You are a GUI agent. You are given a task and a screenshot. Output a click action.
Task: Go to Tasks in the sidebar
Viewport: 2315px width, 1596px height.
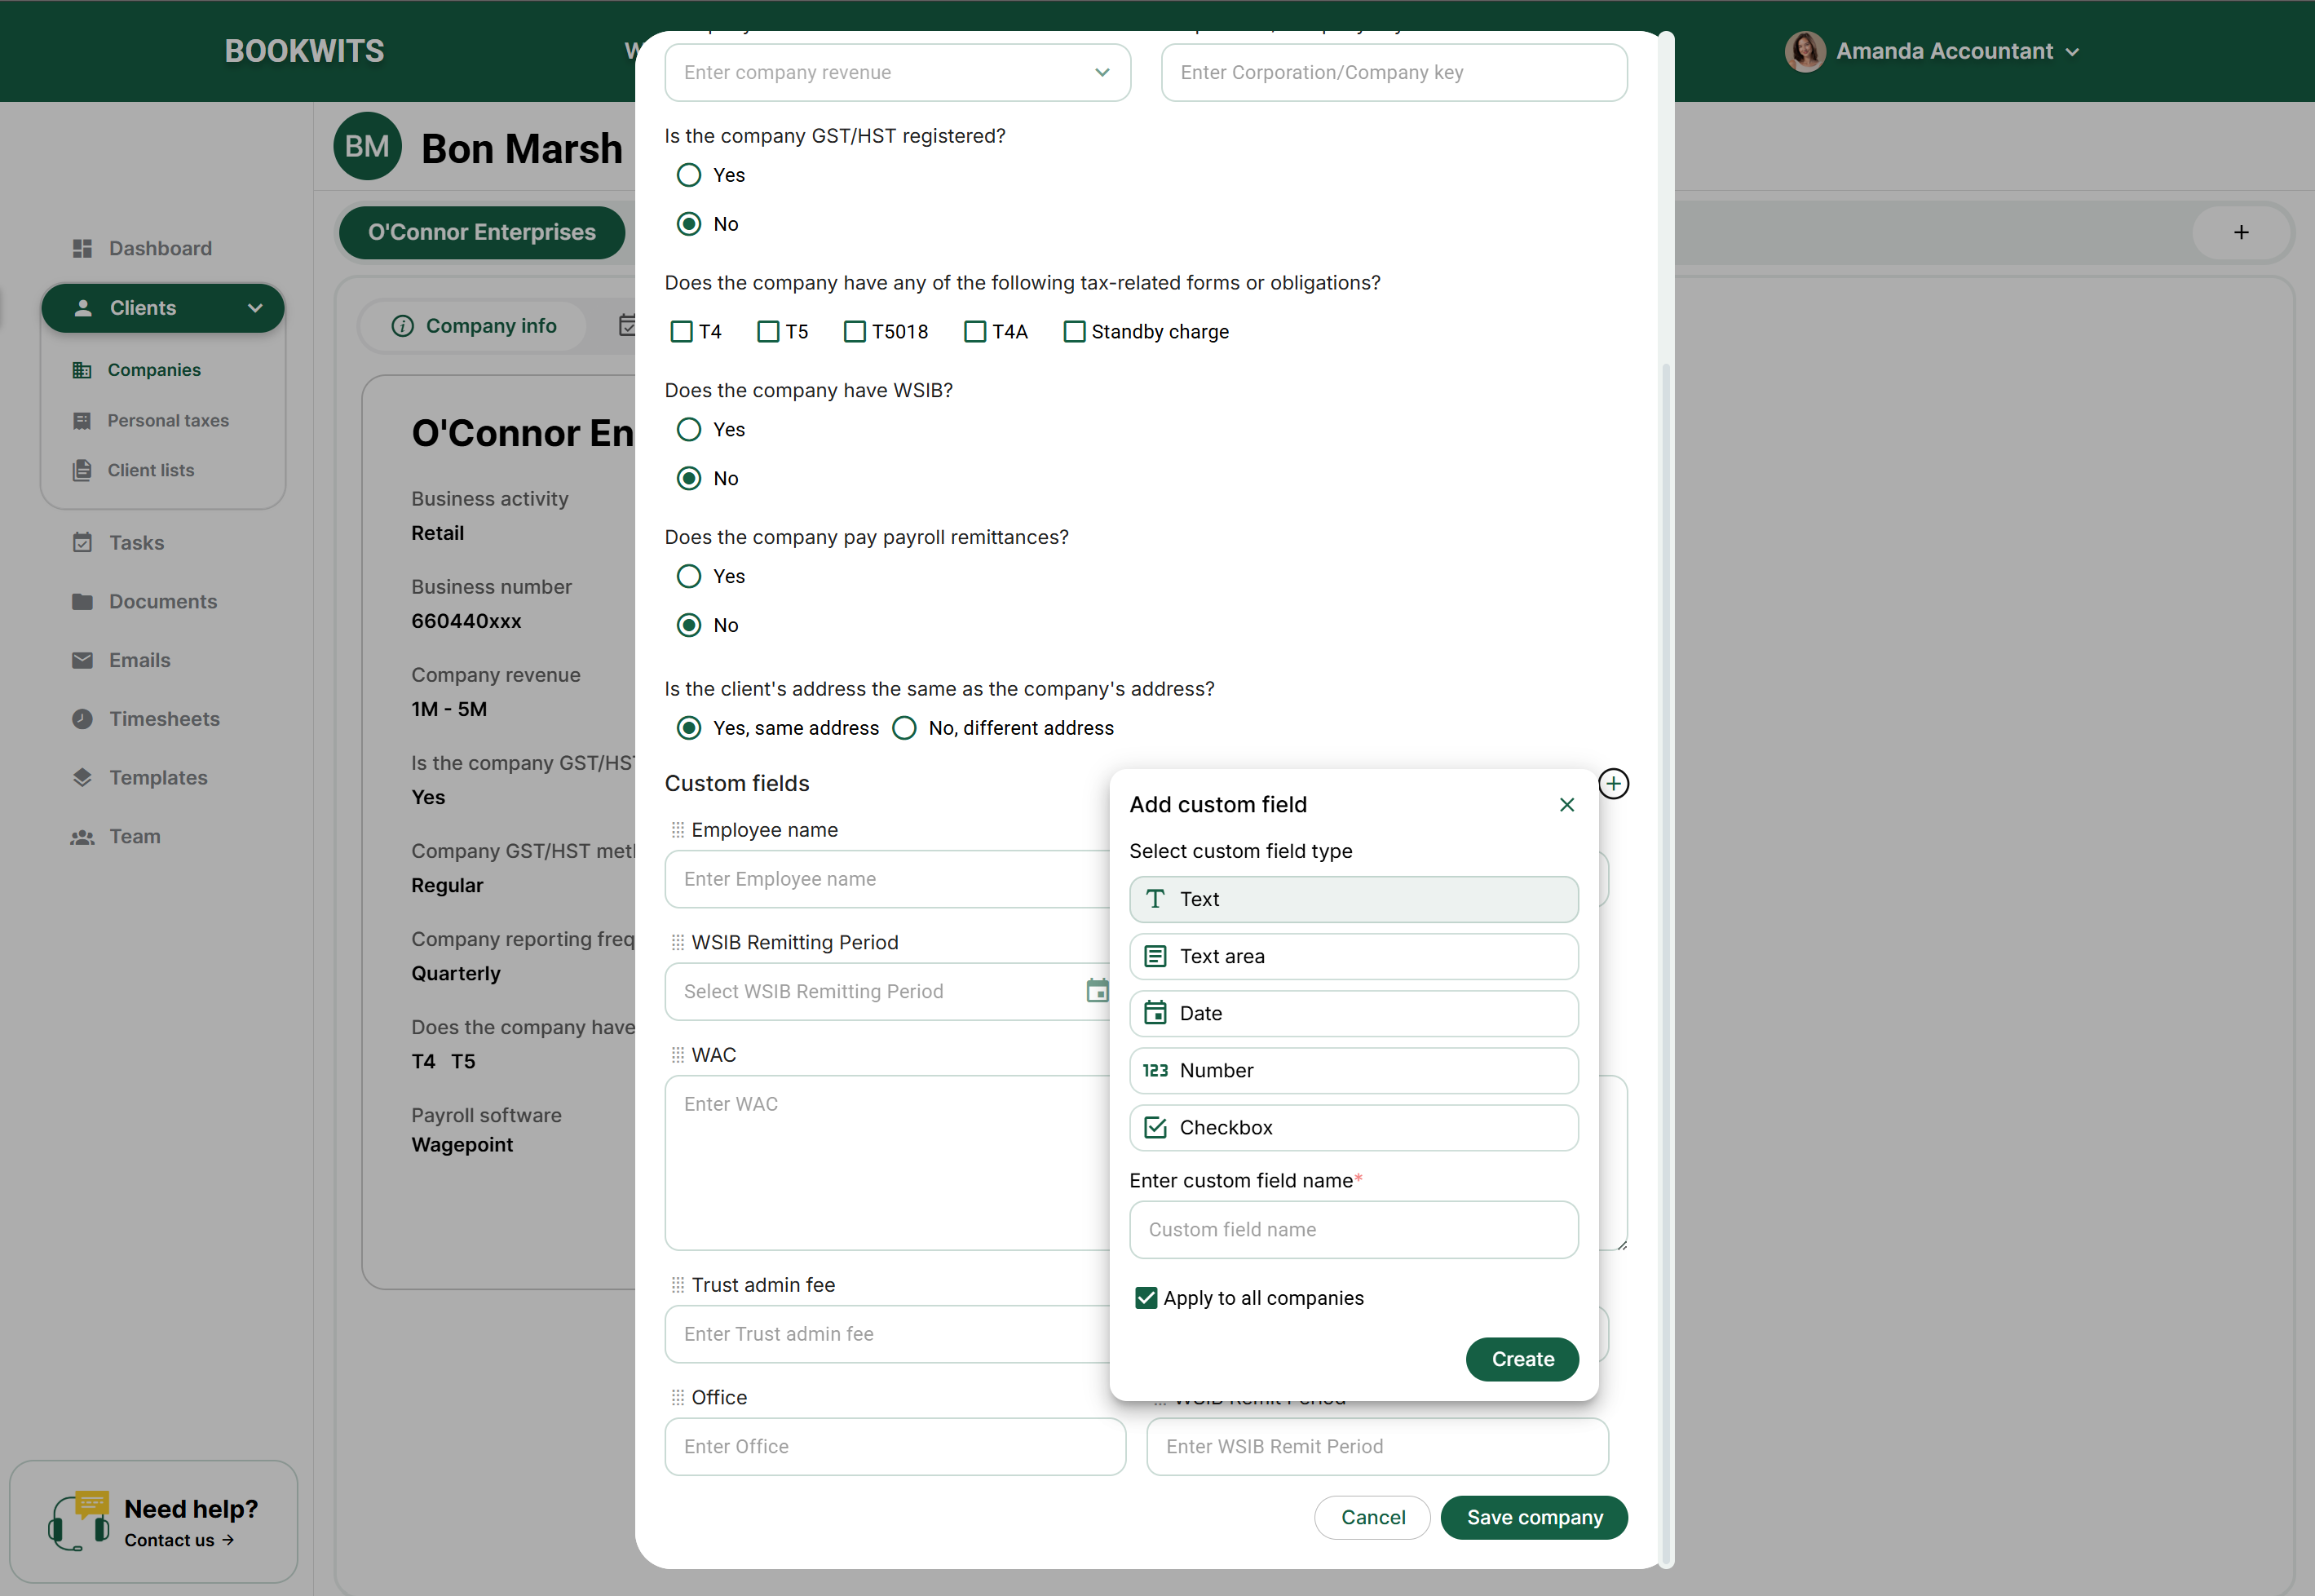[118, 542]
